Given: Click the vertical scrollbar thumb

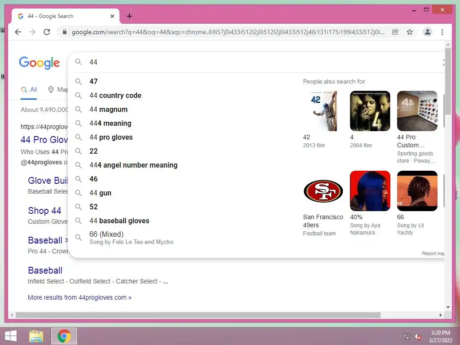Looking at the screenshot, I should (x=448, y=81).
